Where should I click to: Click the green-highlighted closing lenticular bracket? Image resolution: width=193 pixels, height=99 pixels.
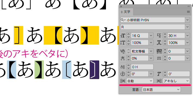(x=39, y=70)
